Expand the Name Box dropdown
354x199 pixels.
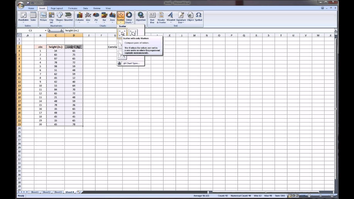click(46, 30)
